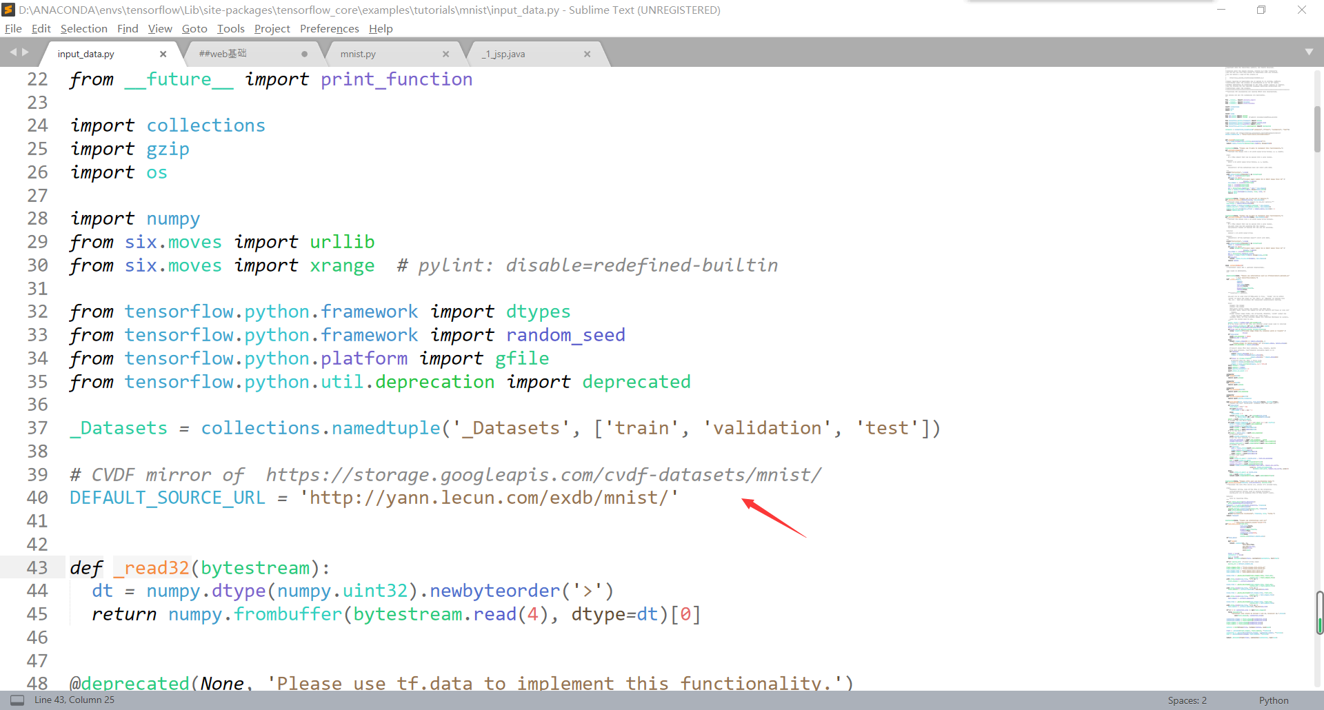Screen dimensions: 1324x710
Task: Open the Find menu
Action: click(x=128, y=28)
